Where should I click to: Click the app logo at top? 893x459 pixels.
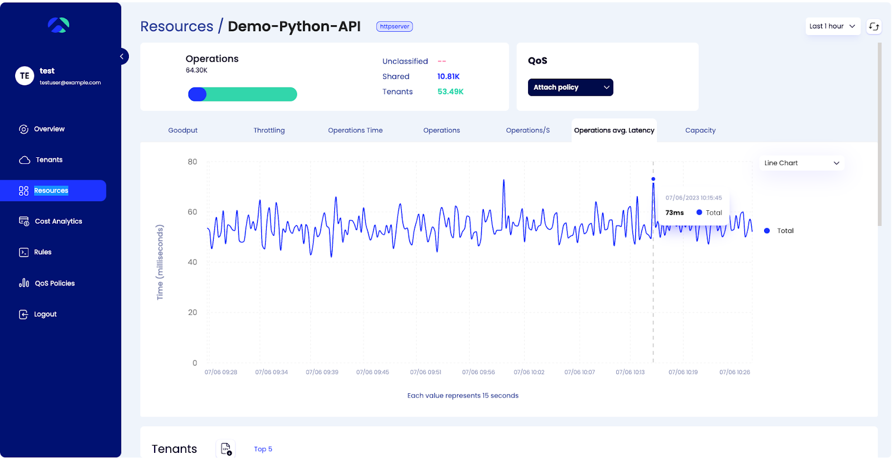pyautogui.click(x=59, y=25)
